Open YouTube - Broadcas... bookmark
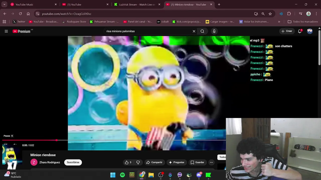 click(x=44, y=22)
